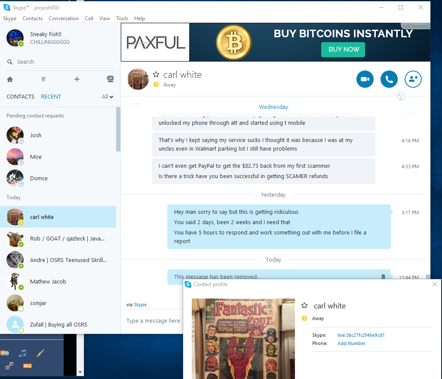Click the PAXFUL logo in the ad
Viewport: 442px width, 379px height.
(x=155, y=42)
